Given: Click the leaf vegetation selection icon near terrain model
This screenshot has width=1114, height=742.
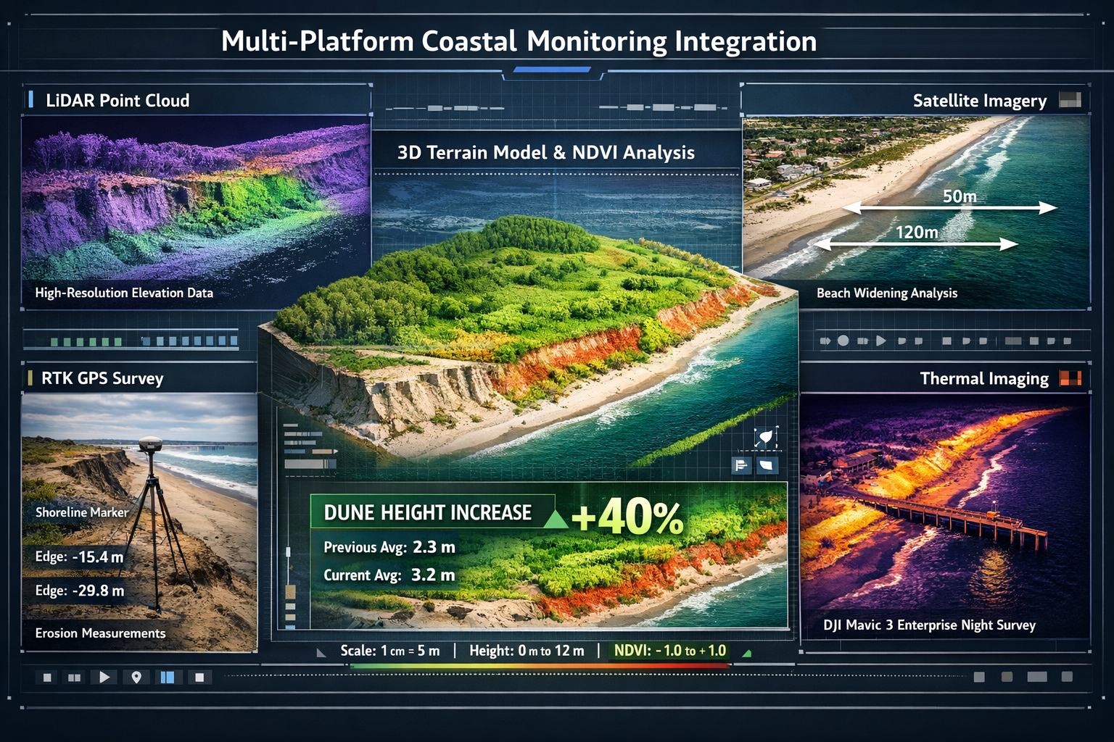Looking at the screenshot, I should (x=764, y=435).
